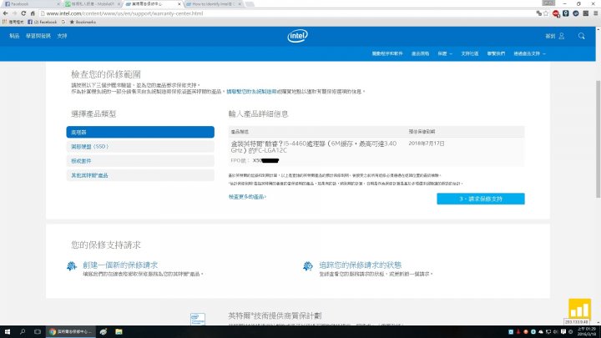
Task: Switch to the How to Identify Intel tab
Action: tap(213, 4)
